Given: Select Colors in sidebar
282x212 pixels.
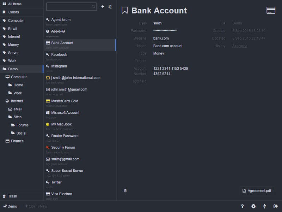Looking at the screenshot, I should click(x=22, y=12).
